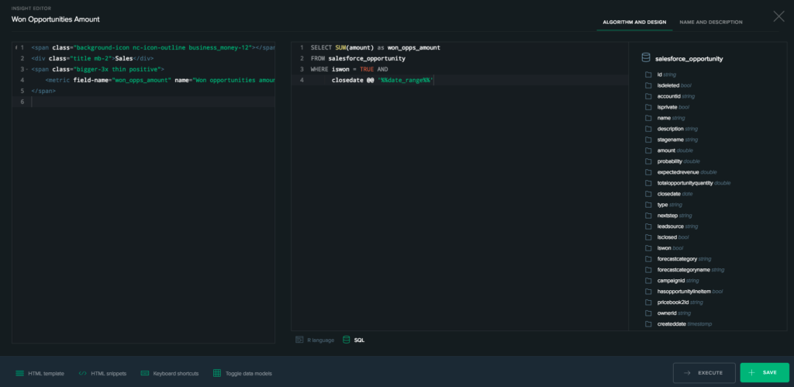Select the forecastcategoryname field
794x387 pixels.
pos(691,270)
